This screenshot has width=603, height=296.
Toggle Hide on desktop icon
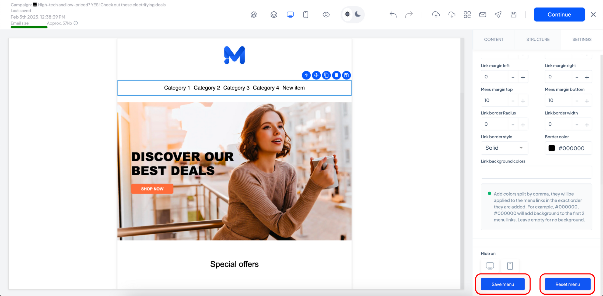[x=490, y=266]
